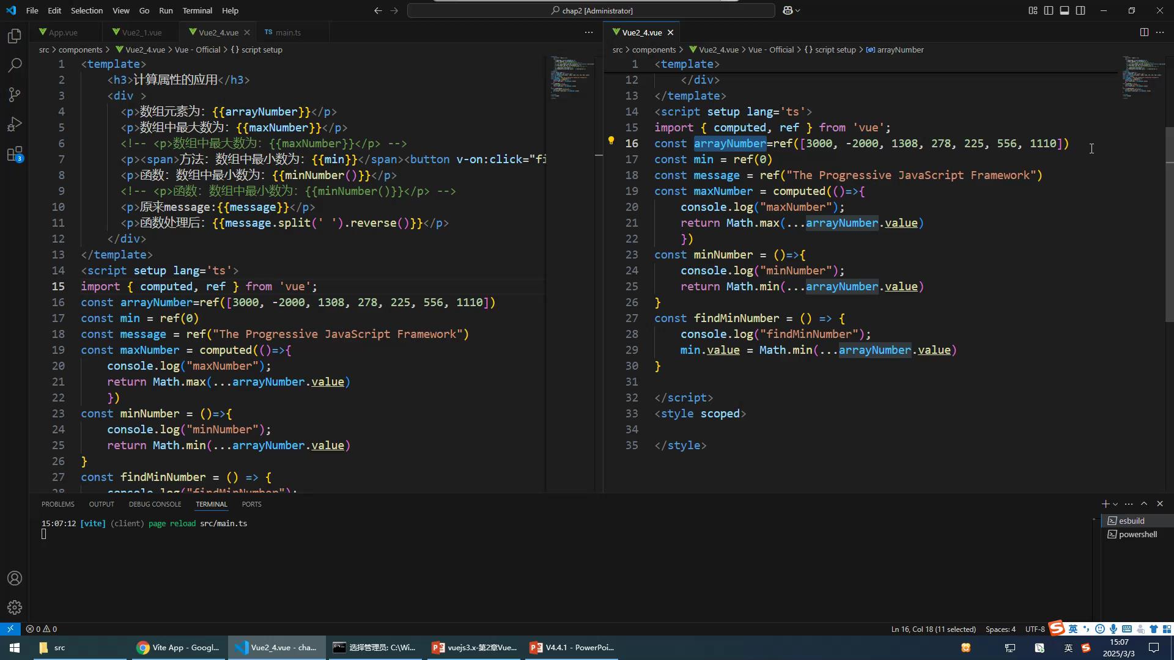Screen dimensions: 1174x660
Task: Open Run and Debug view
Action: click(x=15, y=124)
